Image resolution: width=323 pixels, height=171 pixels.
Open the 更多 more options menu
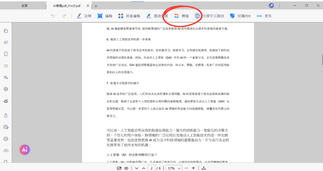264,16
